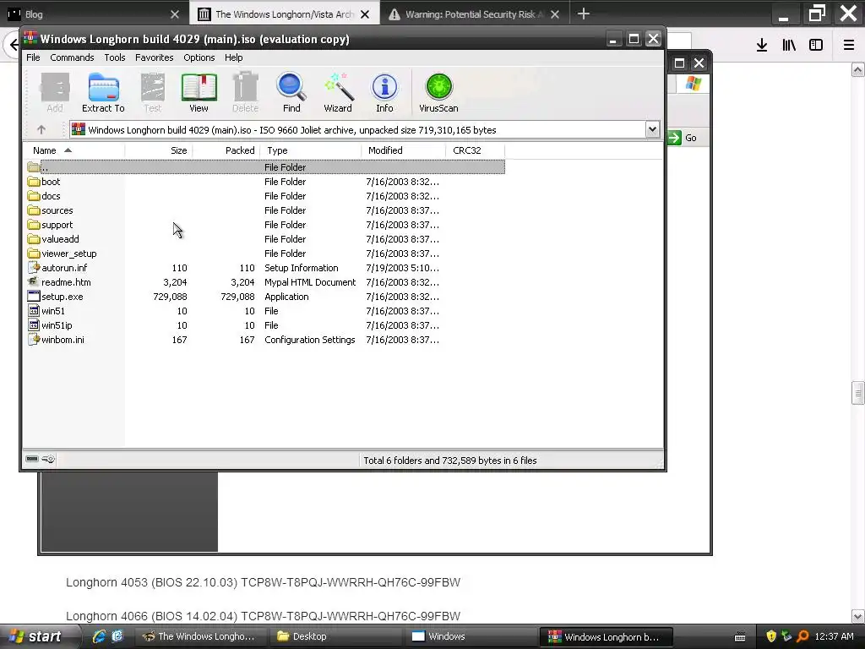The image size is (865, 649).
Task: Expand the archive path dropdown
Action: 652,129
